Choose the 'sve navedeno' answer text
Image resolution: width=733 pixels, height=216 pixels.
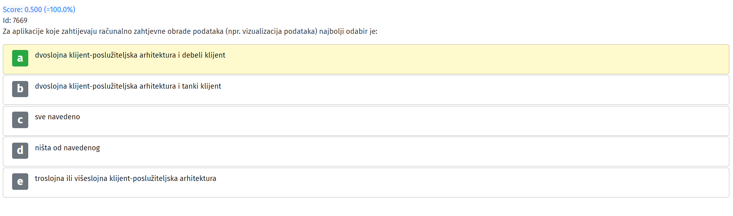[57, 117]
